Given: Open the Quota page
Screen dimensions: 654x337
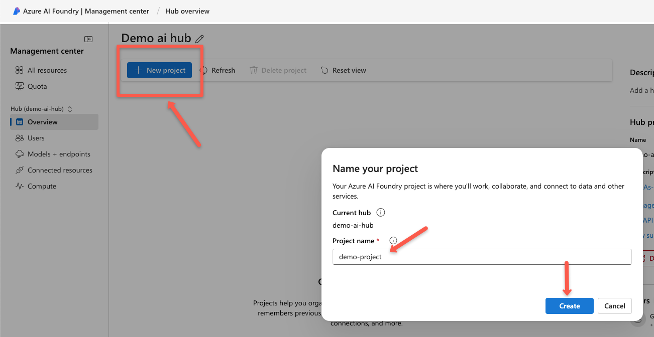Looking at the screenshot, I should pyautogui.click(x=37, y=86).
